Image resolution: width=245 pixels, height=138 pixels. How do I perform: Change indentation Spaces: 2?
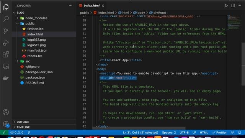pyautogui.click(x=169, y=133)
